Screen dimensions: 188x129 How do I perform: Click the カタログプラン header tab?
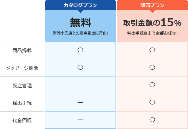(80, 5)
